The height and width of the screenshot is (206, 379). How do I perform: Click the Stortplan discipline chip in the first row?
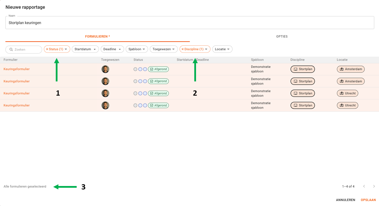(x=303, y=69)
